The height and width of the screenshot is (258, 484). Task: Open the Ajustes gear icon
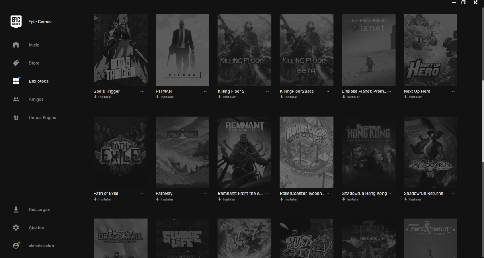click(x=16, y=227)
